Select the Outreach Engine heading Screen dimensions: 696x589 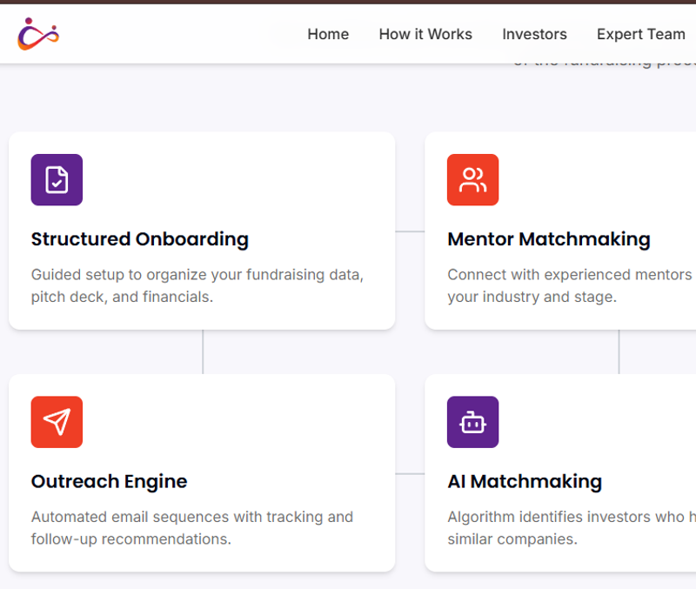click(110, 482)
